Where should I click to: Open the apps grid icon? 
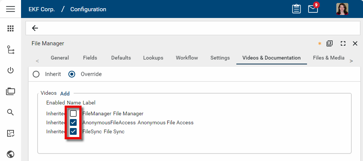tap(11, 28)
